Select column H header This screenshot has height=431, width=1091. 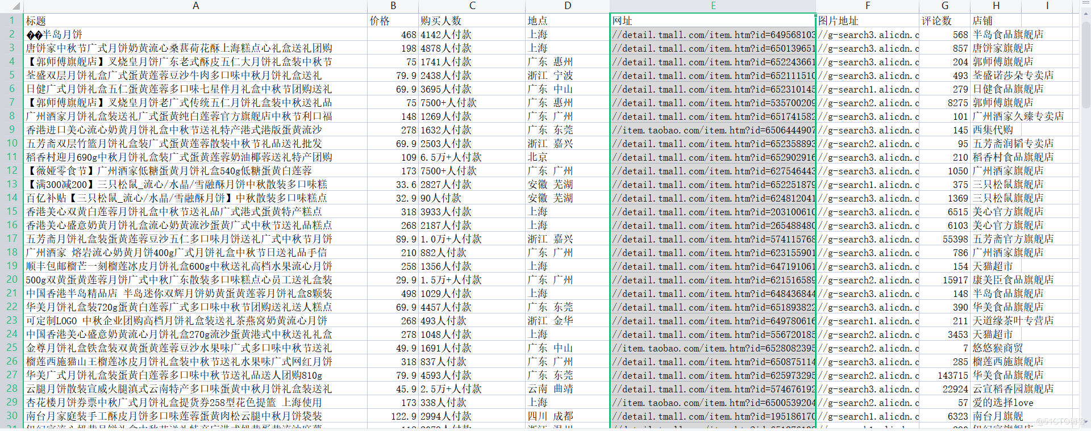996,6
